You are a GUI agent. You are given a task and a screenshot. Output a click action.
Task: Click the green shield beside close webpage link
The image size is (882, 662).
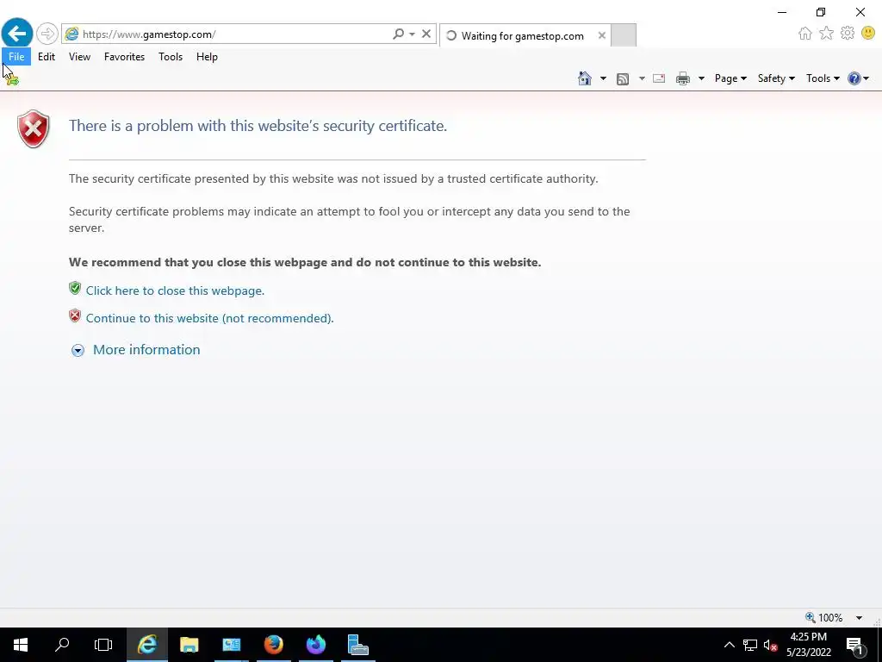click(75, 288)
